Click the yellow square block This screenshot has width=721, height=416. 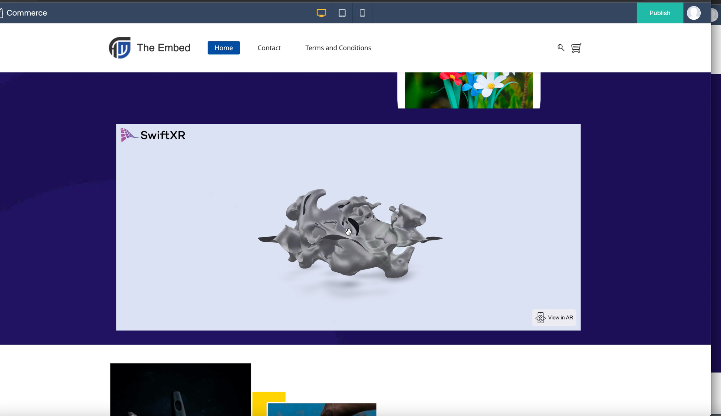point(268,397)
